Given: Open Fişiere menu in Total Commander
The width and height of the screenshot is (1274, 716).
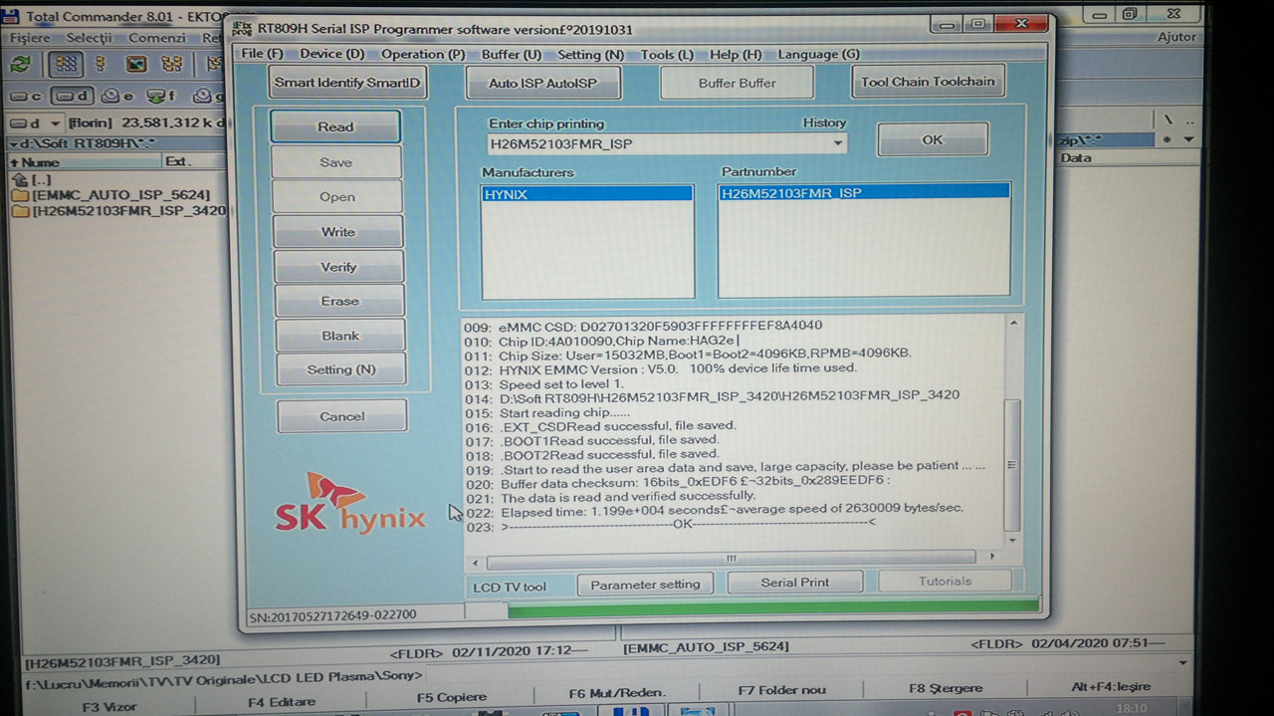Looking at the screenshot, I should click(x=30, y=38).
